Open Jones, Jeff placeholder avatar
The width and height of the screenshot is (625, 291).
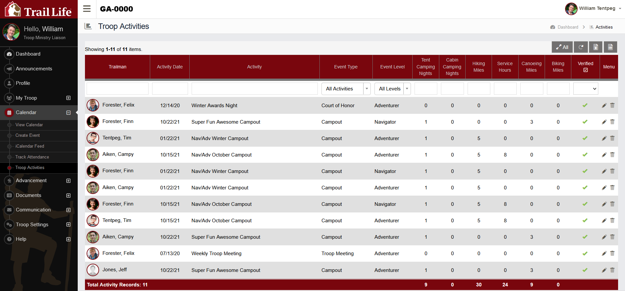click(93, 270)
